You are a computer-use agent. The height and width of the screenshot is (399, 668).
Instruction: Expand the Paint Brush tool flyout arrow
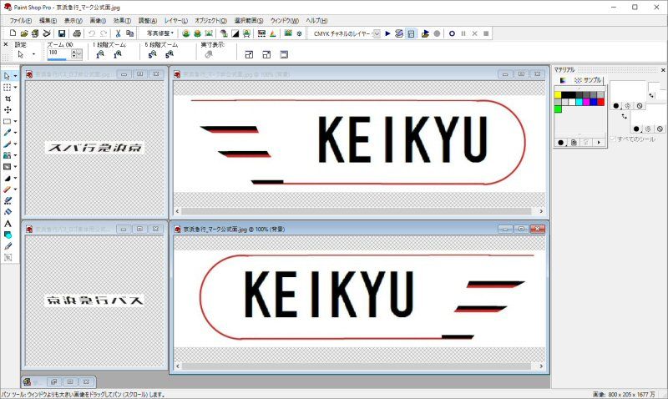pyautogui.click(x=15, y=144)
